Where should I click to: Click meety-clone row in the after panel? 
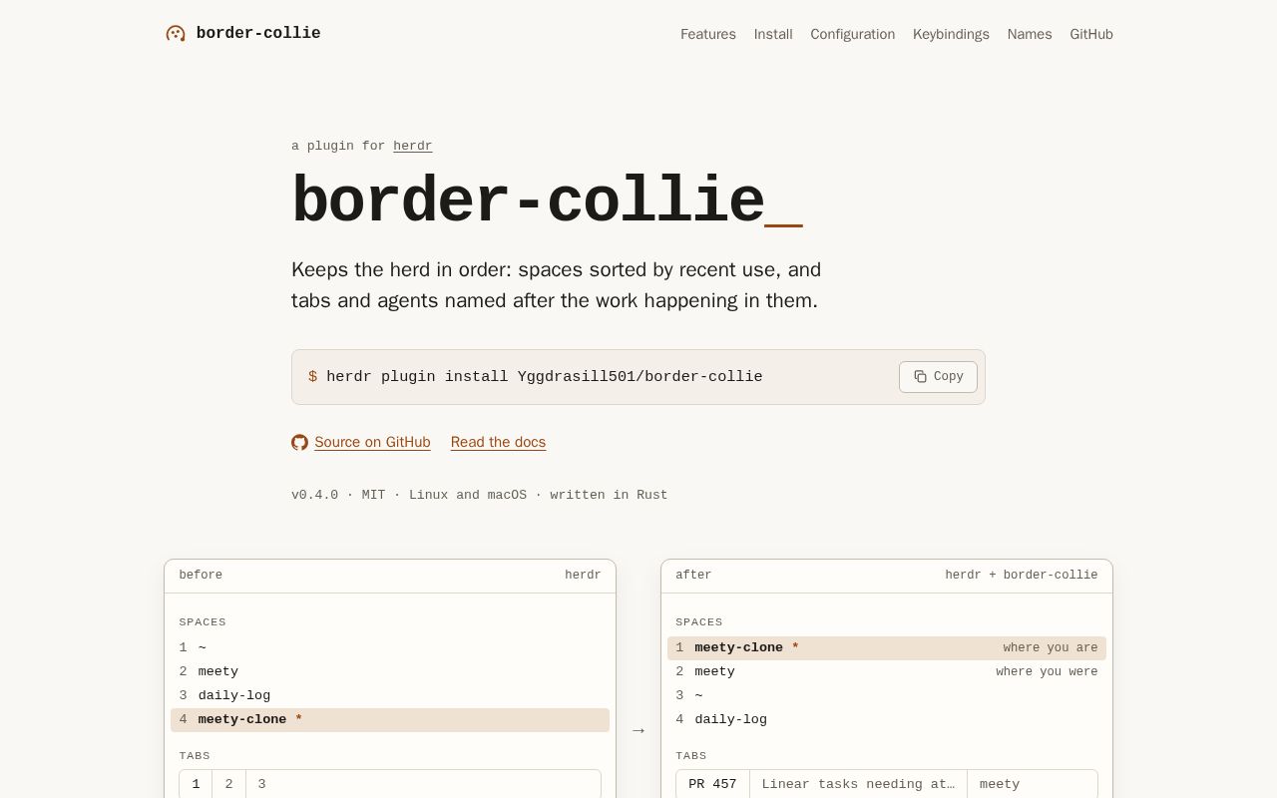point(887,648)
